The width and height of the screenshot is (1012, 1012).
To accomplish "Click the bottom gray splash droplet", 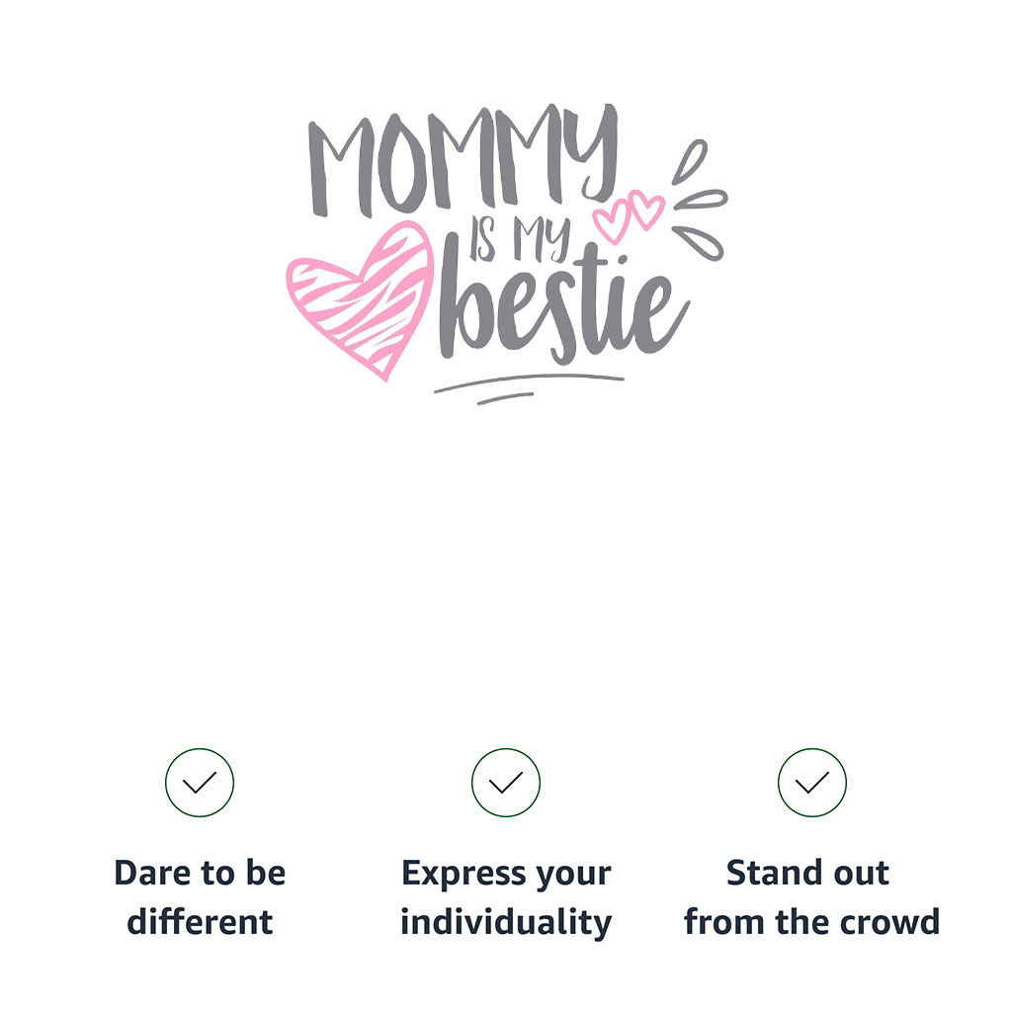I will click(700, 242).
